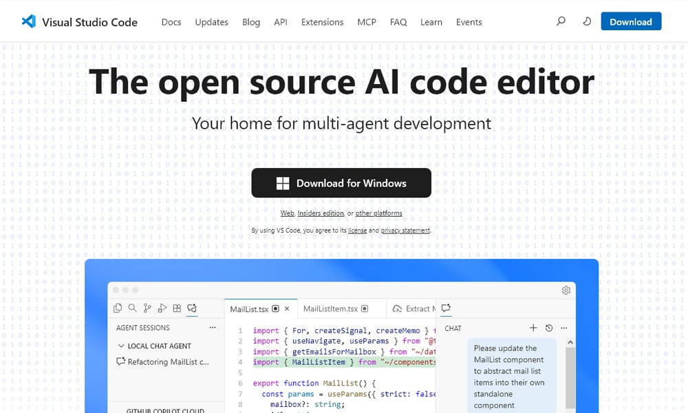Open Extensions in the top navigation

click(322, 22)
